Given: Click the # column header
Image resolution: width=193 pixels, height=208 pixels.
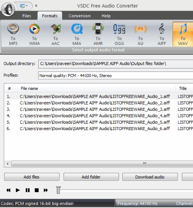Looking at the screenshot, I should point(9,89).
